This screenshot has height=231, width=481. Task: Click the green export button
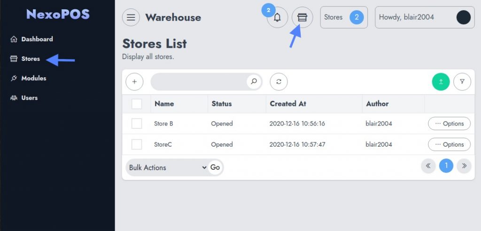point(441,82)
